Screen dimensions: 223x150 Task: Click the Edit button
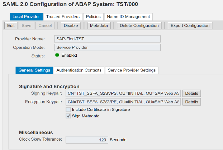[11, 25]
